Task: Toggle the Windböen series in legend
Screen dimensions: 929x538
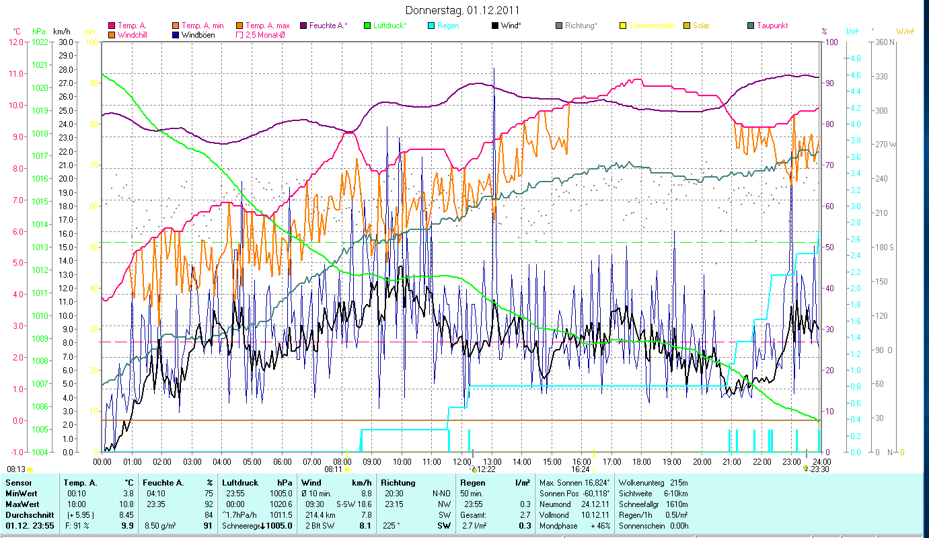Action: coord(176,35)
